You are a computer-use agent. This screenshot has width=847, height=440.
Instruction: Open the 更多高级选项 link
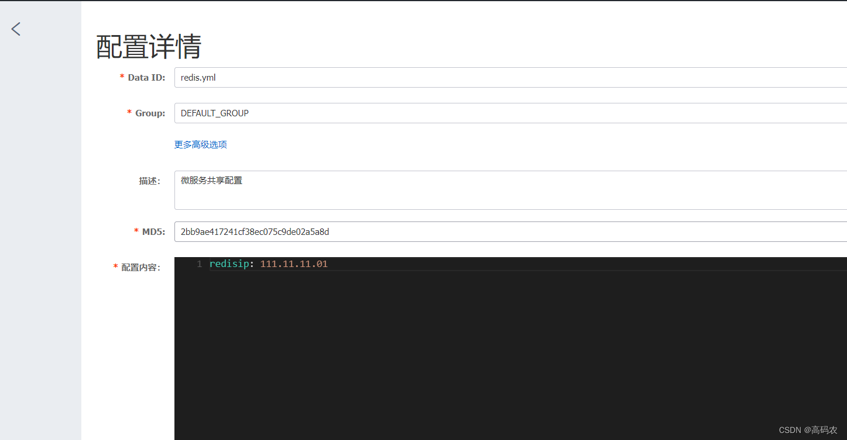[200, 144]
